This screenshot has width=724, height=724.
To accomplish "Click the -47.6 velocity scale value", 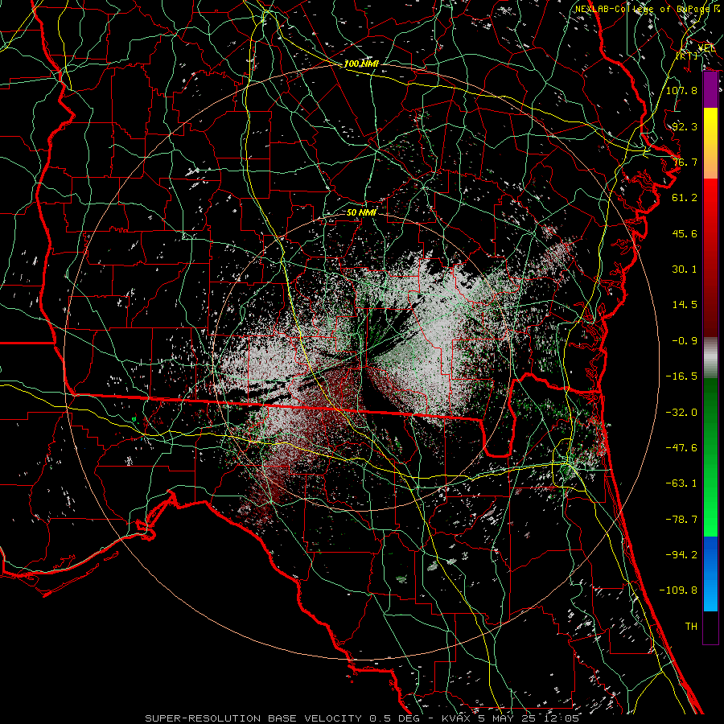I will tap(681, 447).
